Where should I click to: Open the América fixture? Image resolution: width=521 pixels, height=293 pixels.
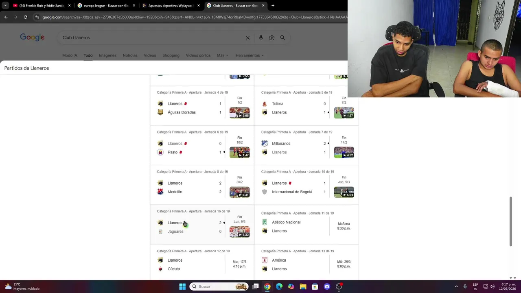pyautogui.click(x=306, y=262)
